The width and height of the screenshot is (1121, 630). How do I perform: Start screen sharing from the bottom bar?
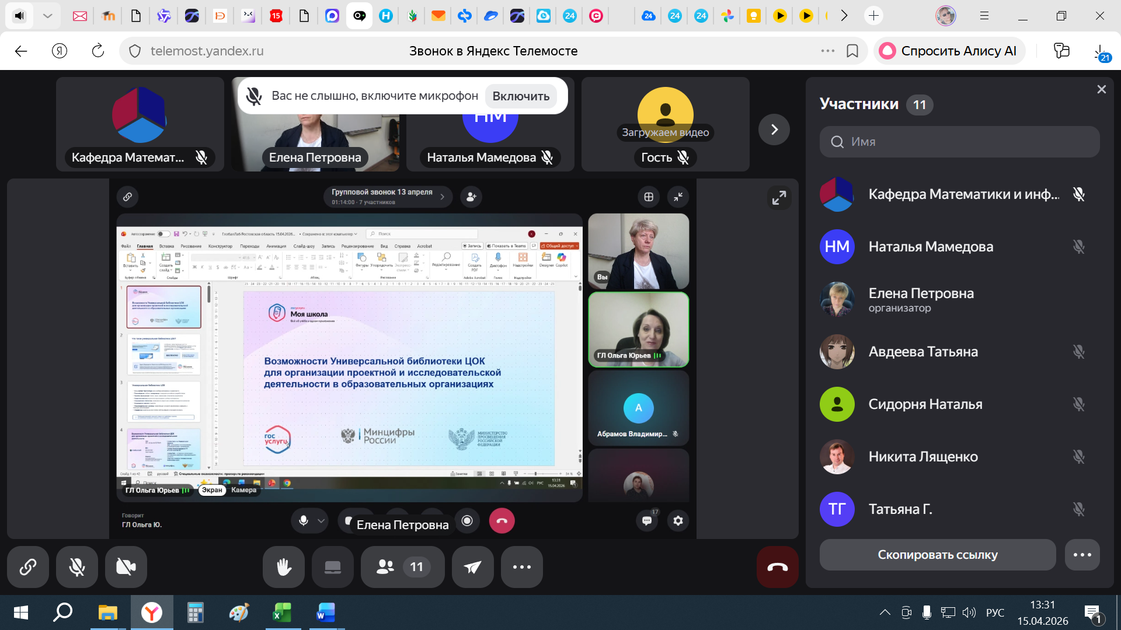click(333, 567)
